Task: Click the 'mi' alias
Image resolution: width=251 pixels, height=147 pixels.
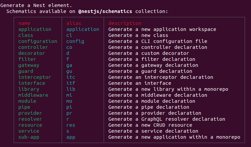Action: click(69, 95)
